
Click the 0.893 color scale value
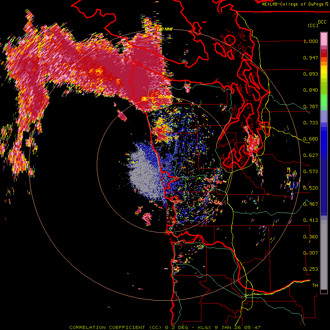pos(311,74)
